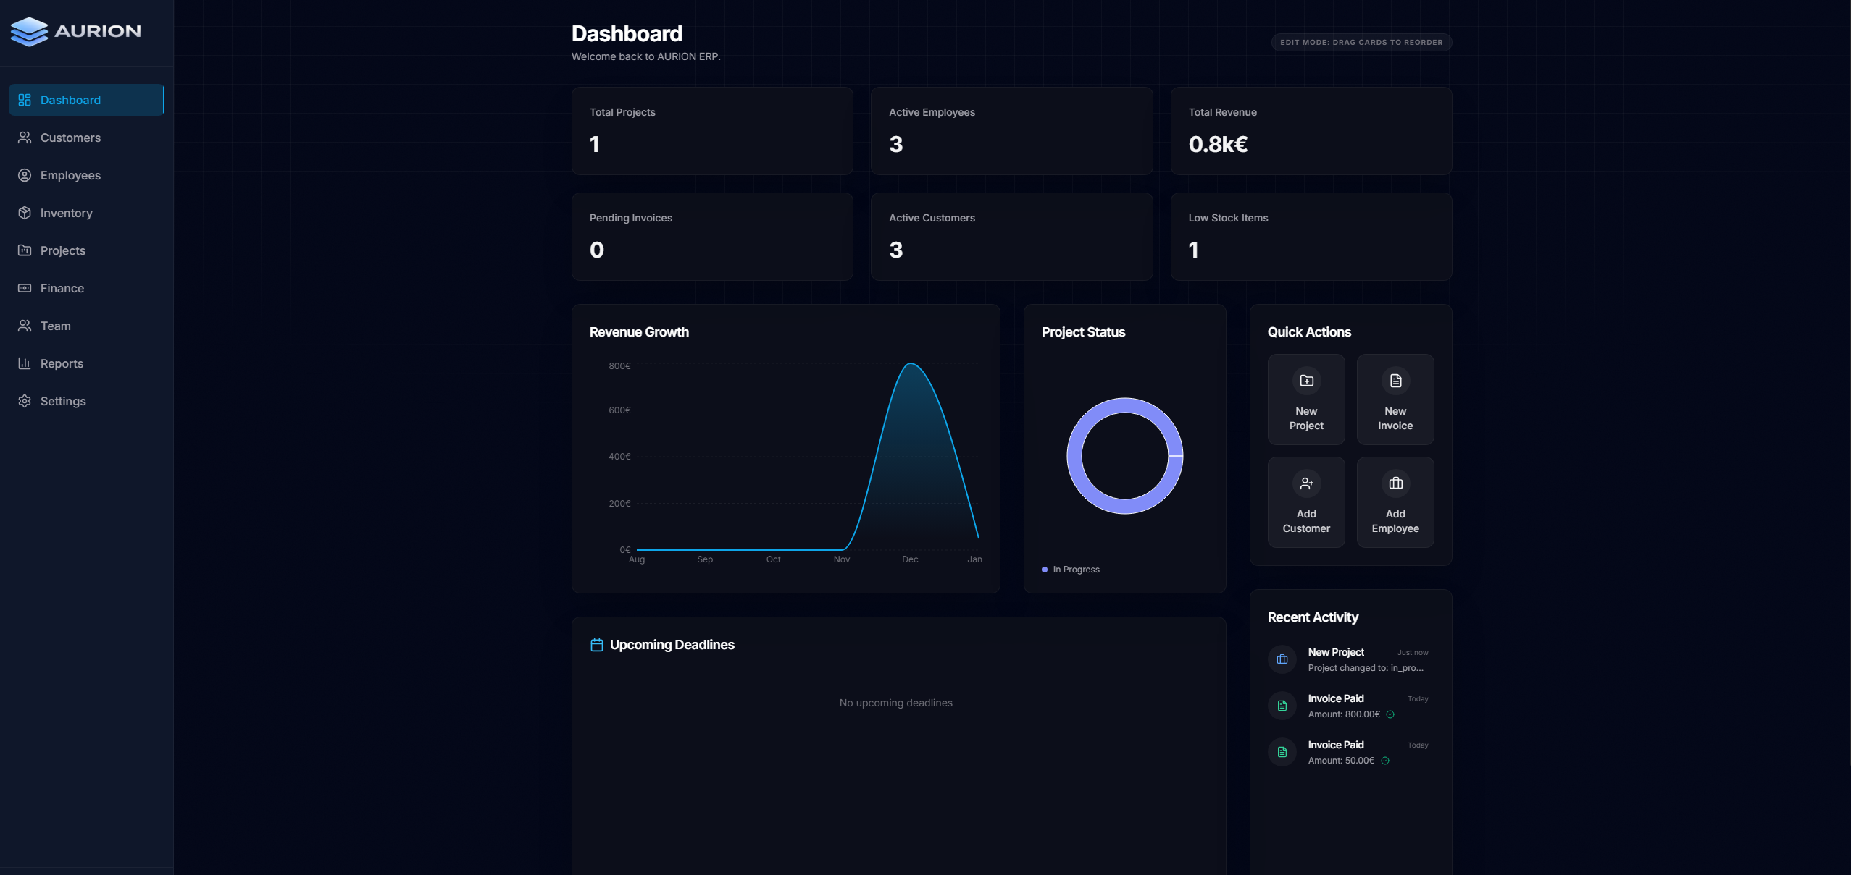The image size is (1851, 875).
Task: Click the New Project folder icon
Action: coord(1306,381)
